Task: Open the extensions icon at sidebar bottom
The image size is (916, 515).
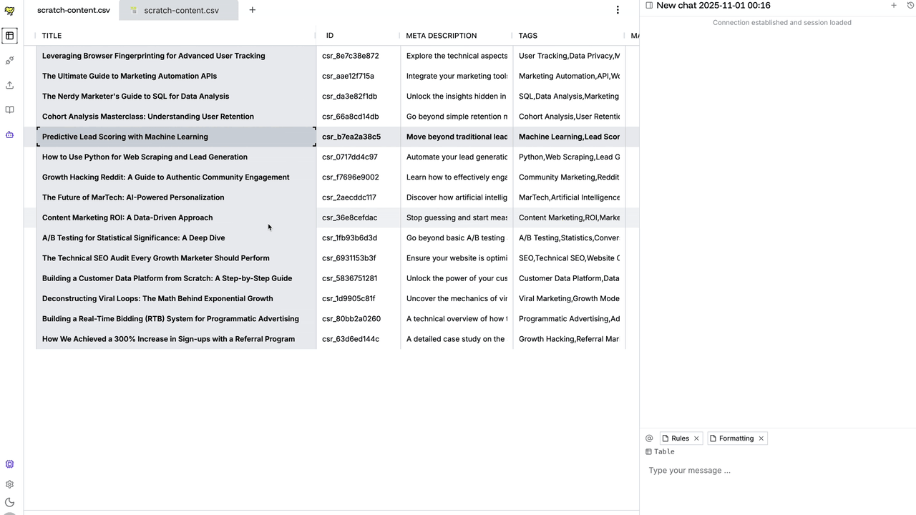Action: coord(9,463)
